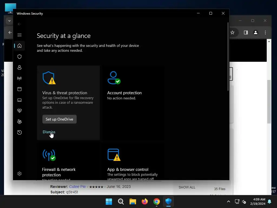Image resolution: width=277 pixels, height=208 pixels.
Task: Open the network status tray icon
Action: coord(237,201)
